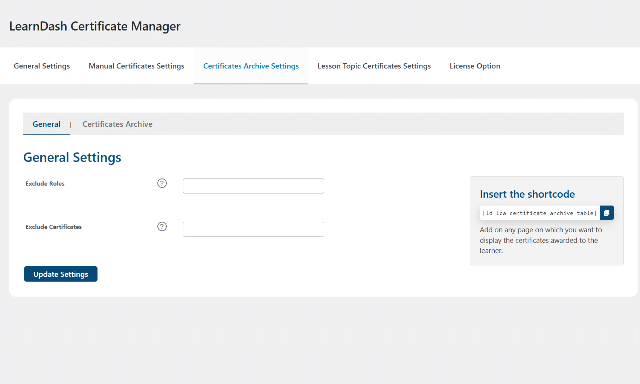The height and width of the screenshot is (384, 640).
Task: Click into the Exclude Certificates input field
Action: click(x=253, y=229)
